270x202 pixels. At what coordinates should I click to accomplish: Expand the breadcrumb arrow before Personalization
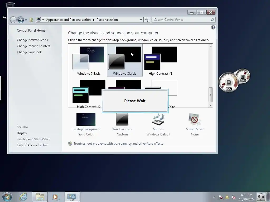coord(94,20)
